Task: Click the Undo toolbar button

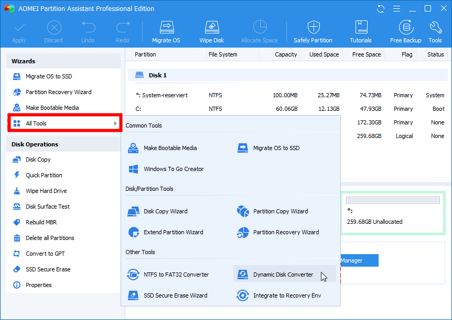Action: [x=88, y=31]
